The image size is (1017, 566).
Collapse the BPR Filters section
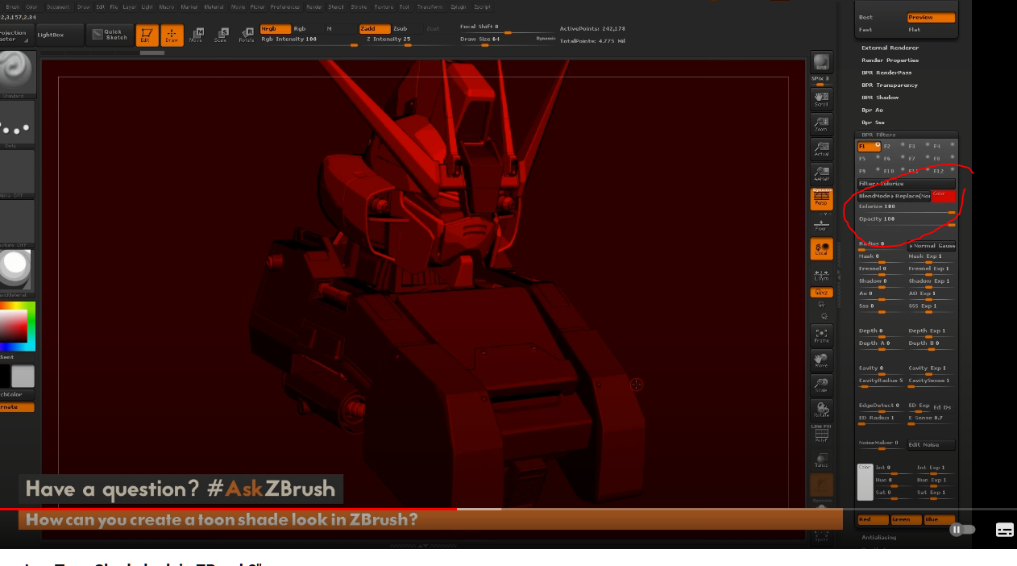pos(878,135)
